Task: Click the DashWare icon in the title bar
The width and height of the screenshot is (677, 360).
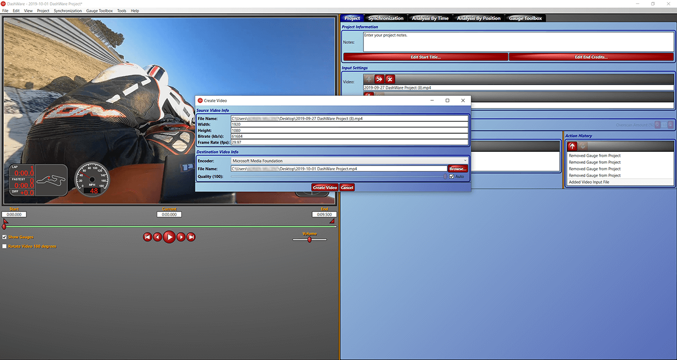Action: click(x=4, y=3)
